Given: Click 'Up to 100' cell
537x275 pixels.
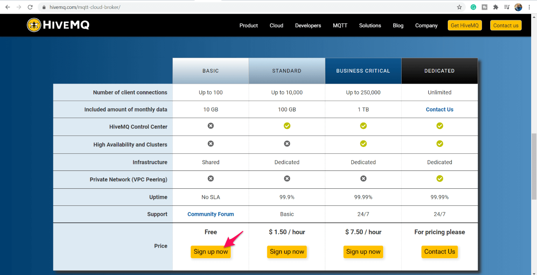Looking at the screenshot, I should pyautogui.click(x=211, y=92).
